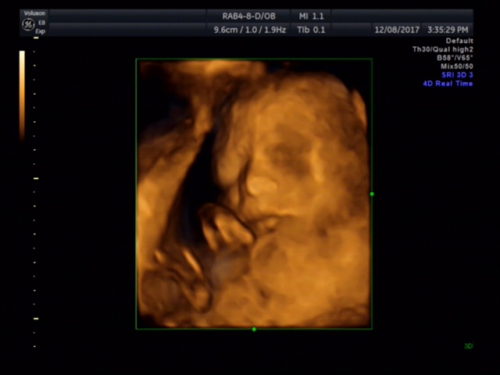Click the Th30/Qual high2 setting
This screenshot has height=375, width=500.
point(442,49)
